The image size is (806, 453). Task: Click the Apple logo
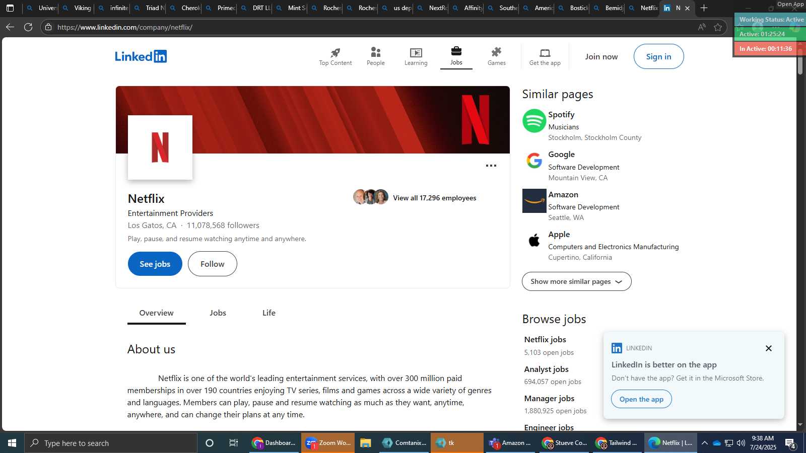[534, 241]
